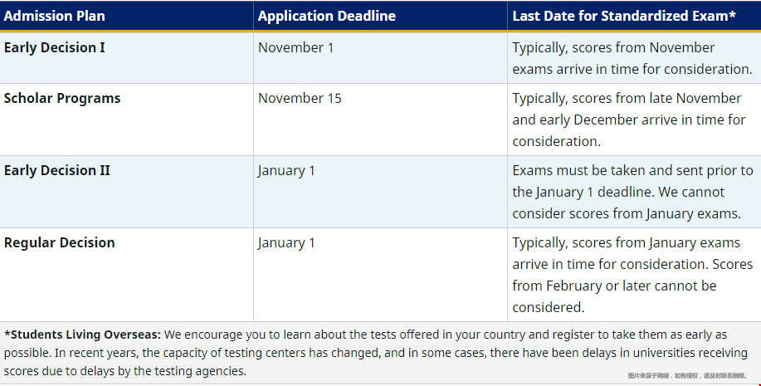Click the November 15 deadline cell

pyautogui.click(x=300, y=98)
